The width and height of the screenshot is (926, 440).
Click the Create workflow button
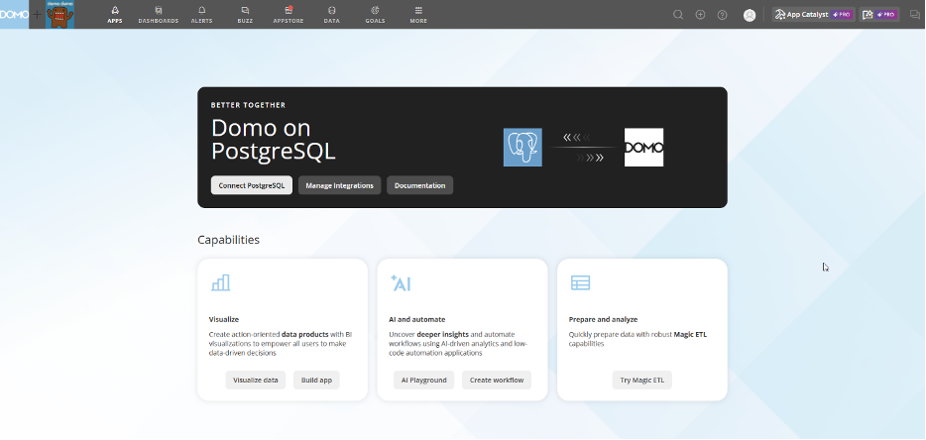click(497, 380)
